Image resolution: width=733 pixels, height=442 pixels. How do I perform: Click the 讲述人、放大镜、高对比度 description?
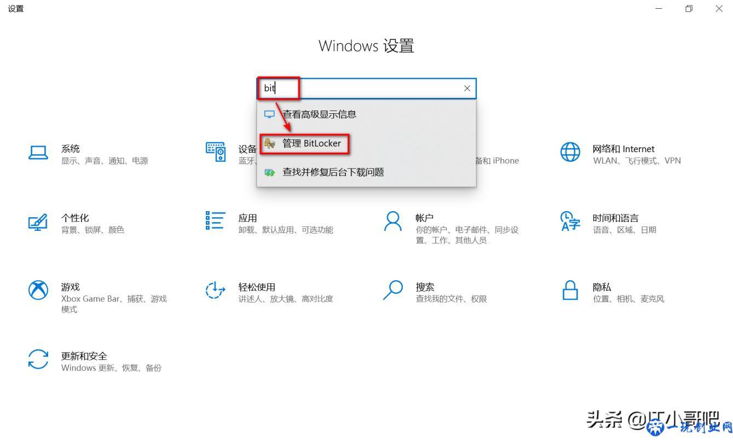286,299
